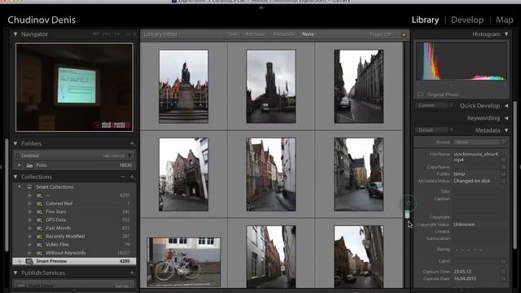Open the Default metadata view dropdown
Image resolution: width=521 pixels, height=293 pixels.
[434, 130]
